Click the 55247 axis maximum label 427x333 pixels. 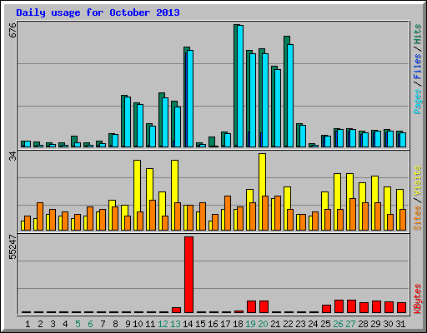click(13, 246)
